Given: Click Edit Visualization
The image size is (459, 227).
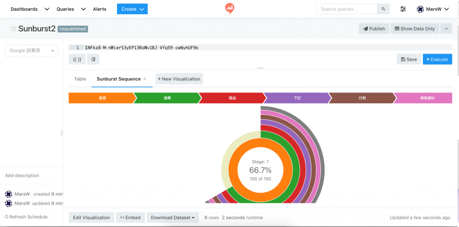Looking at the screenshot, I should point(91,217).
